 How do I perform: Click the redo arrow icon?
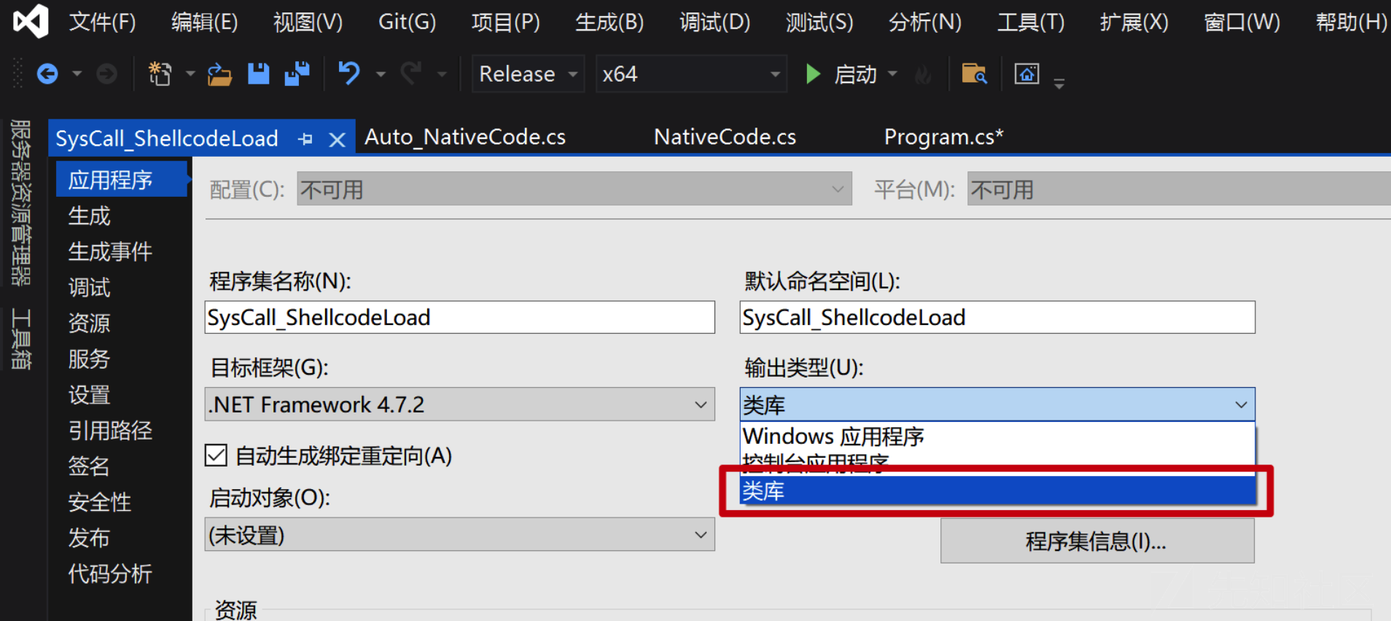click(411, 74)
